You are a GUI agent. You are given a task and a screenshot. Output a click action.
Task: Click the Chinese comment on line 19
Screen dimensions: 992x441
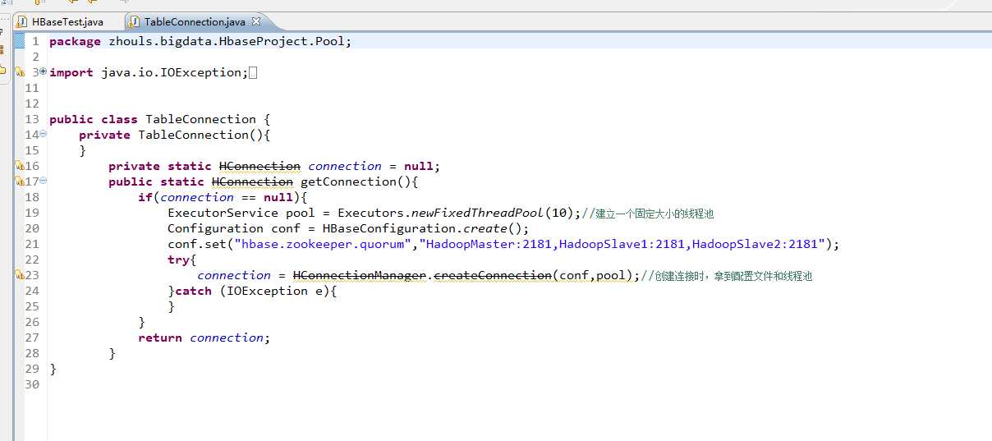tap(648, 214)
